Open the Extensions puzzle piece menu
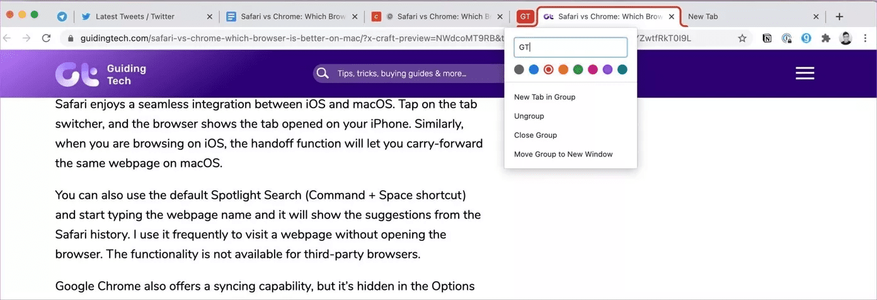Image resolution: width=877 pixels, height=300 pixels. click(826, 38)
